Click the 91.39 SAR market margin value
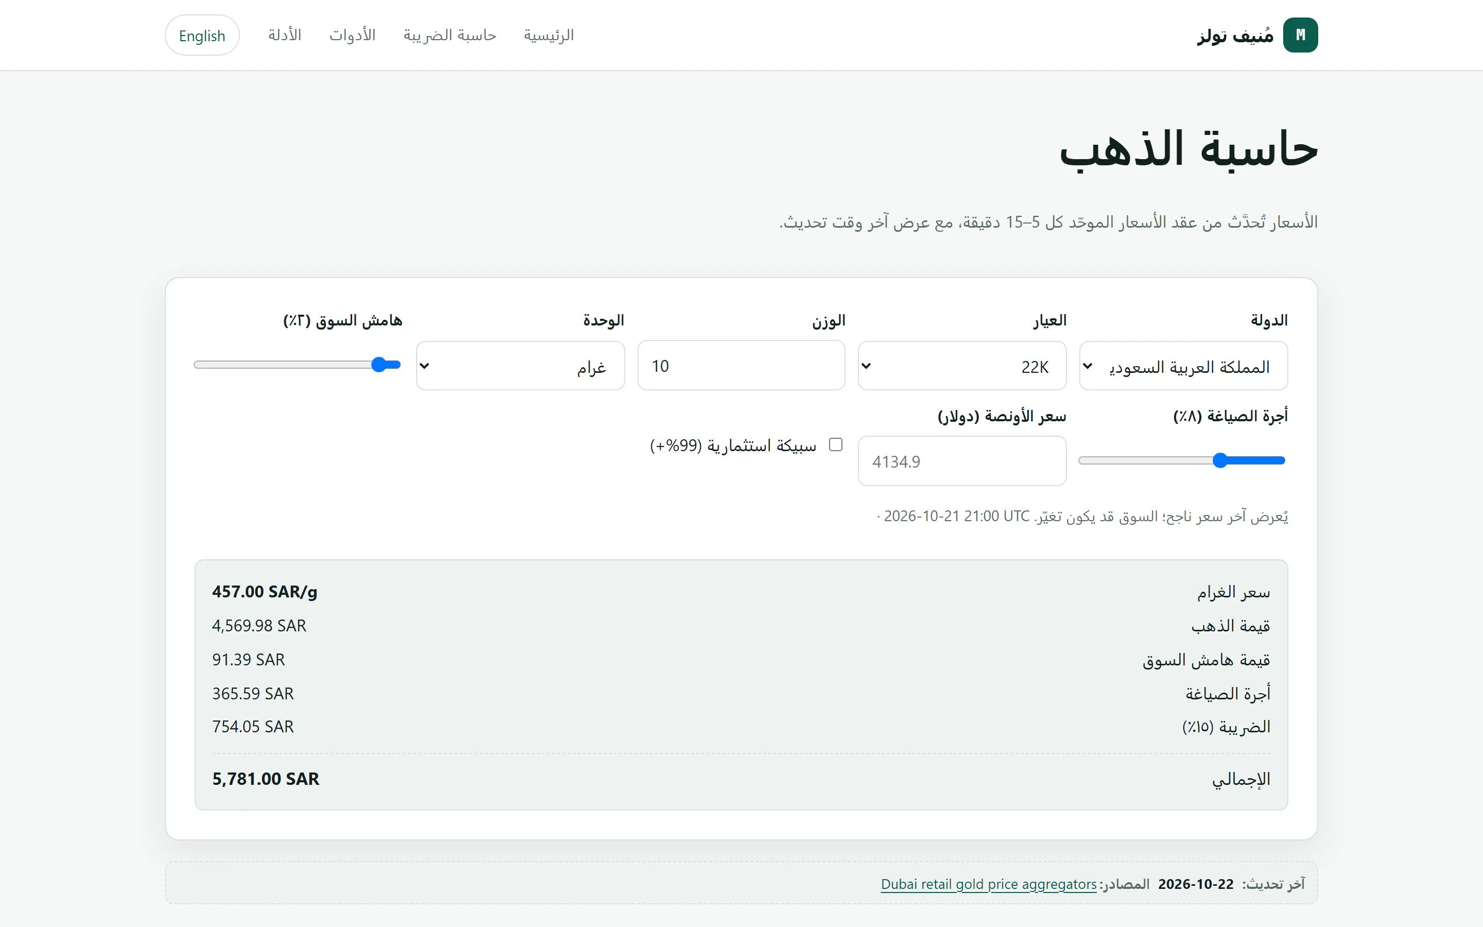This screenshot has height=927, width=1483. pos(248,660)
